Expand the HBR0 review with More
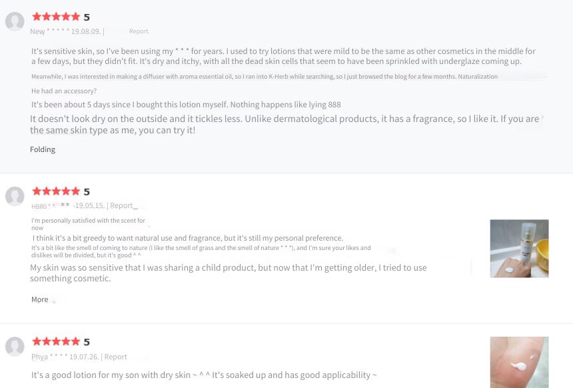Image resolution: width=573 pixels, height=388 pixels. [40, 299]
